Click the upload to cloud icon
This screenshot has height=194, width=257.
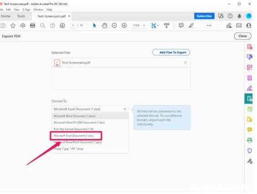23,26
